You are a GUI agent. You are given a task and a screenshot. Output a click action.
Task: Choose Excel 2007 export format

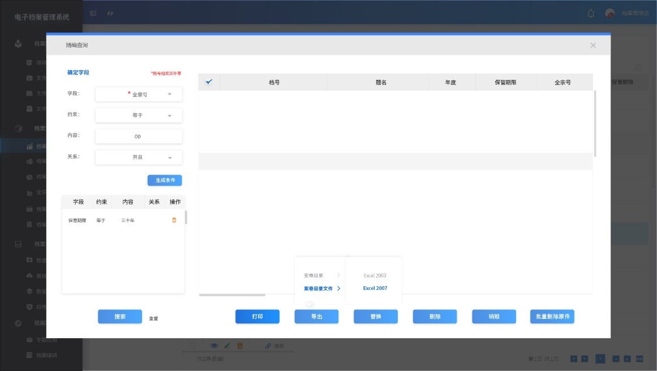coord(375,288)
